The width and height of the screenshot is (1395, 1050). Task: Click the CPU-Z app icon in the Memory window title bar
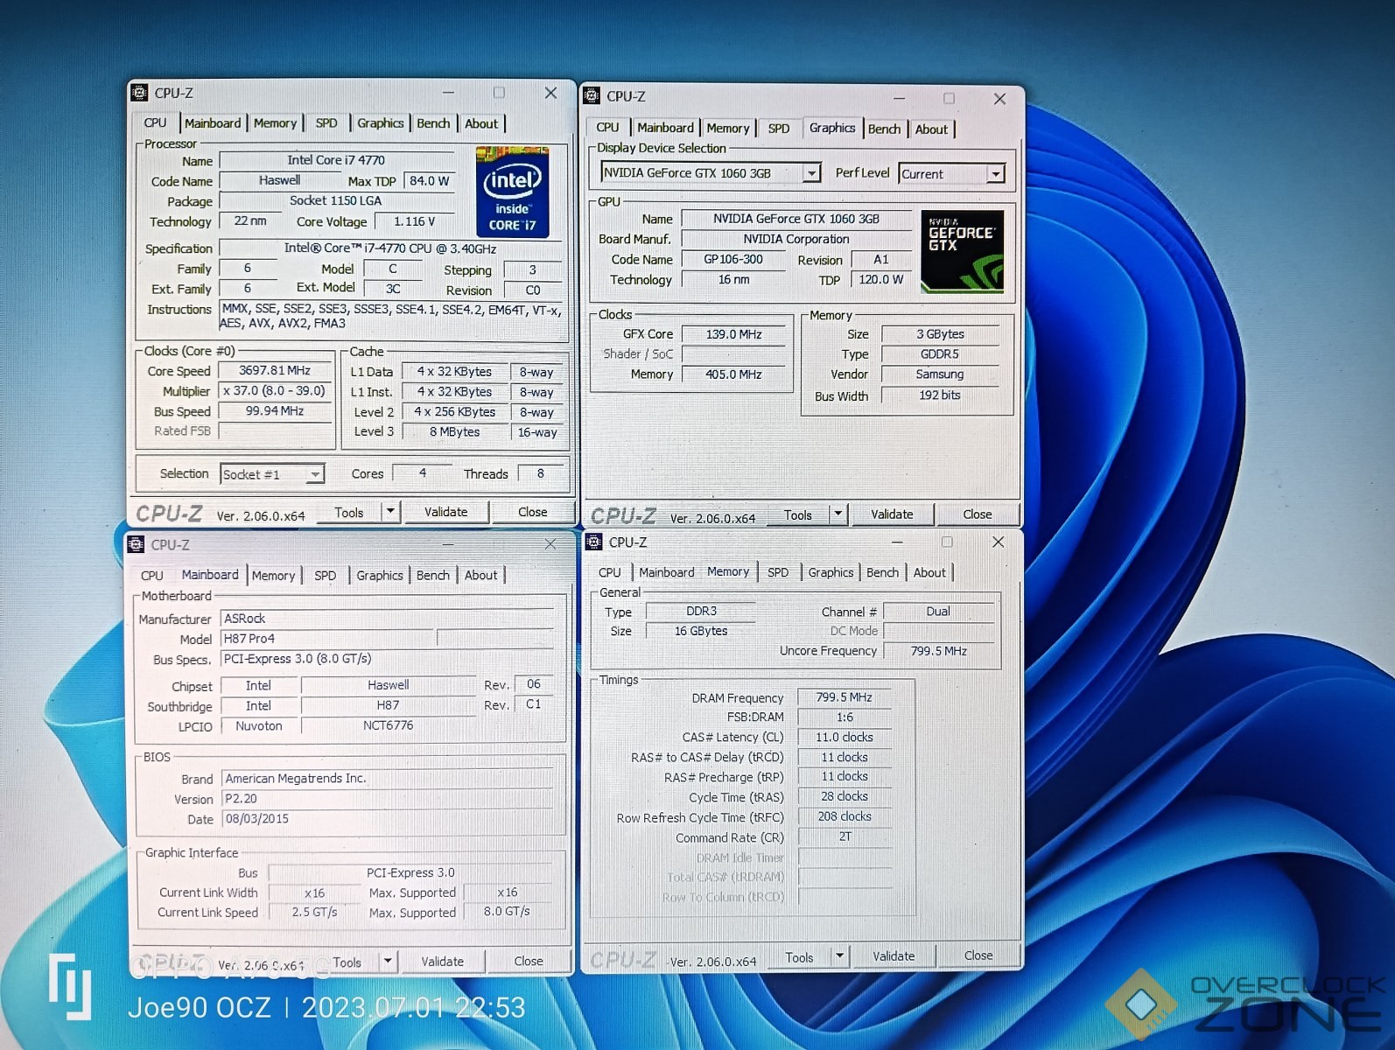pos(594,542)
